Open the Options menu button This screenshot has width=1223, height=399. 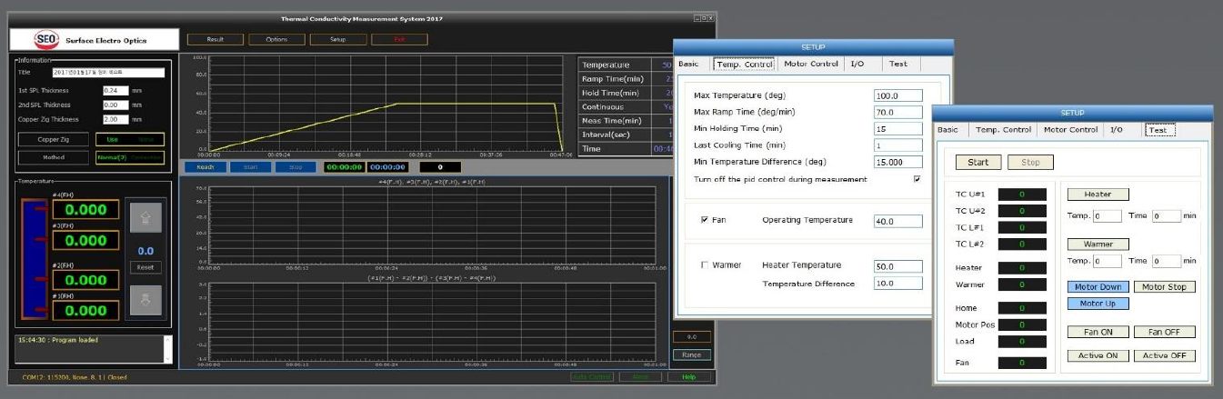[x=276, y=40]
